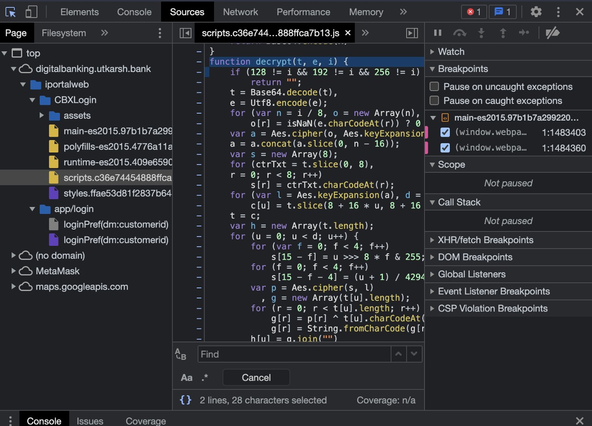Open the Network tab
The width and height of the screenshot is (592, 426).
point(240,12)
